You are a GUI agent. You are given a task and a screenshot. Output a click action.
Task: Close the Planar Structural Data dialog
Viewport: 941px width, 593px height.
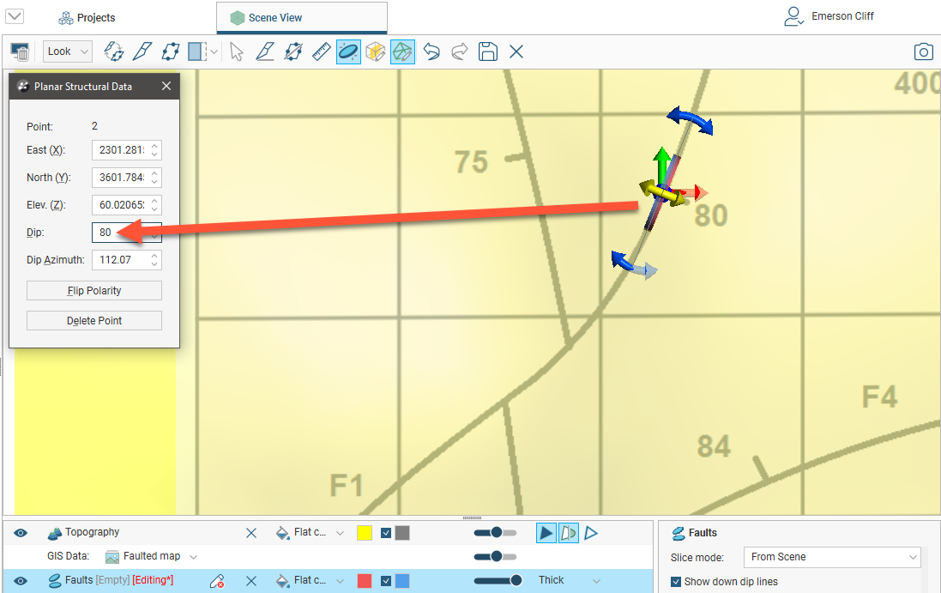tap(166, 87)
